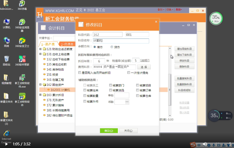Enable the 核算部门 checkbox

(x=111, y=85)
